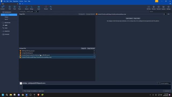The width and height of the screenshot is (172, 97).
Task: Expand the TAGS section
Action: click(x=2, y=28)
